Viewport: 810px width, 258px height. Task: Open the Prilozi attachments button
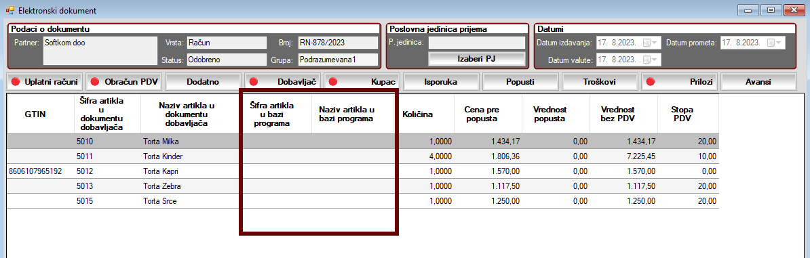[679, 81]
